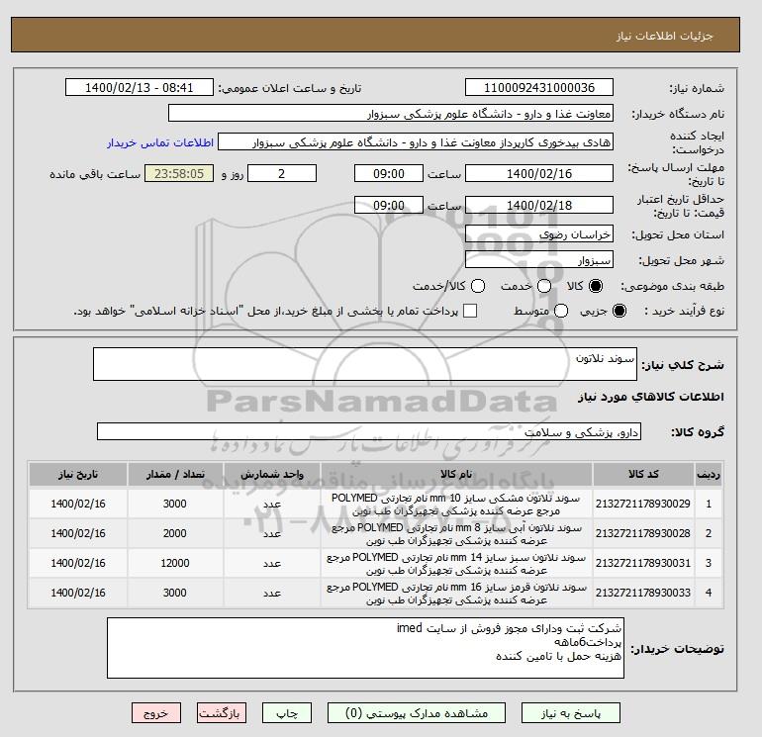
Task: Toggle the اسناد خزانه اسلامی payment checkbox
Action: [x=470, y=311]
